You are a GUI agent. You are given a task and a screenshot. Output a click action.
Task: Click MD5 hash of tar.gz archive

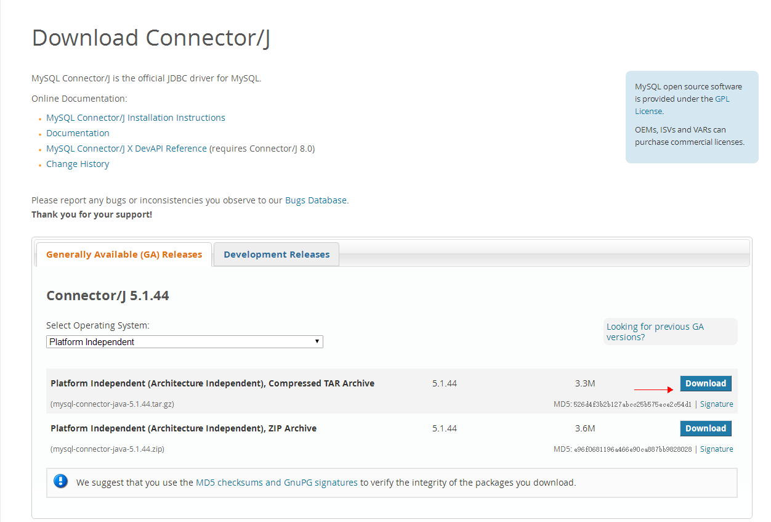point(632,404)
